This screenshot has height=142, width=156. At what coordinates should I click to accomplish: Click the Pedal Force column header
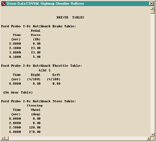tap(36, 33)
